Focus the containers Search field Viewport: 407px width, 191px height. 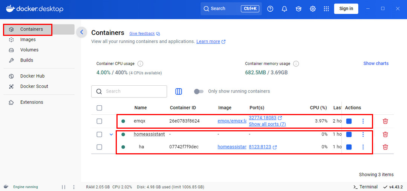coord(129,91)
